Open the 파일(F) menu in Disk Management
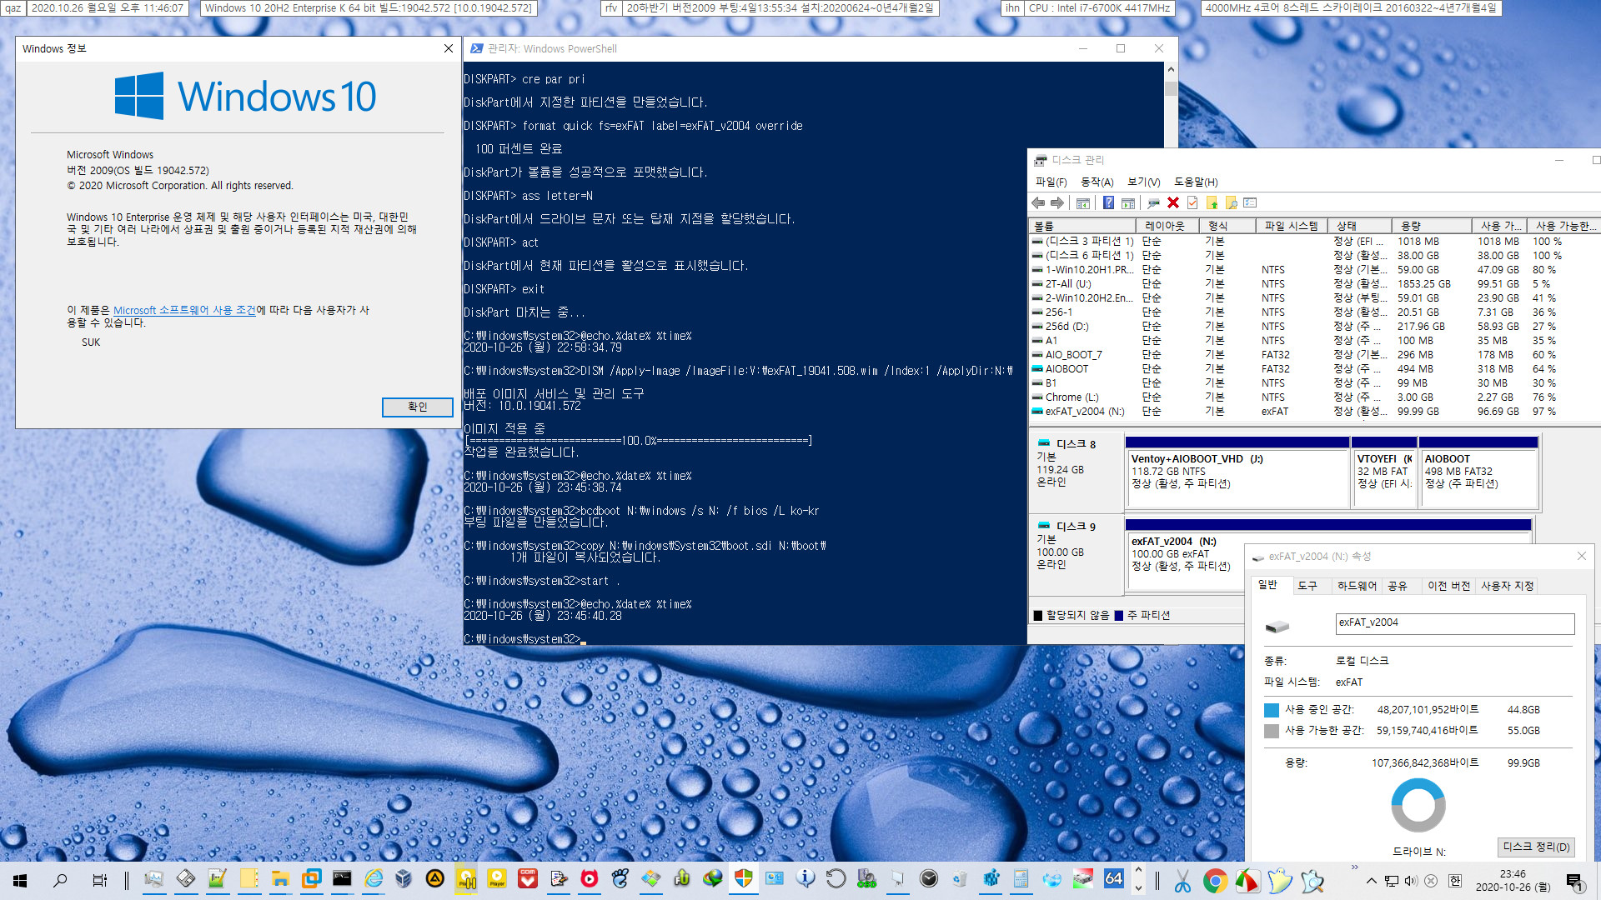 click(1051, 182)
